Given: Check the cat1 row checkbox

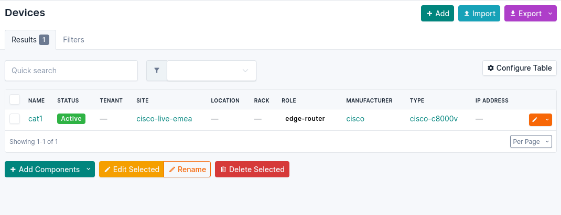Looking at the screenshot, I should pyautogui.click(x=15, y=119).
